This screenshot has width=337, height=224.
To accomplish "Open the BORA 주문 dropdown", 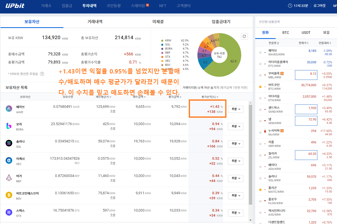I will 235,127.
